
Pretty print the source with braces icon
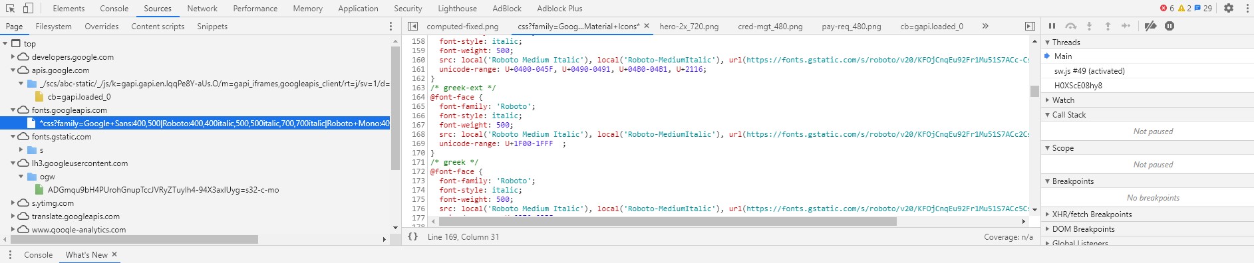pyautogui.click(x=412, y=236)
